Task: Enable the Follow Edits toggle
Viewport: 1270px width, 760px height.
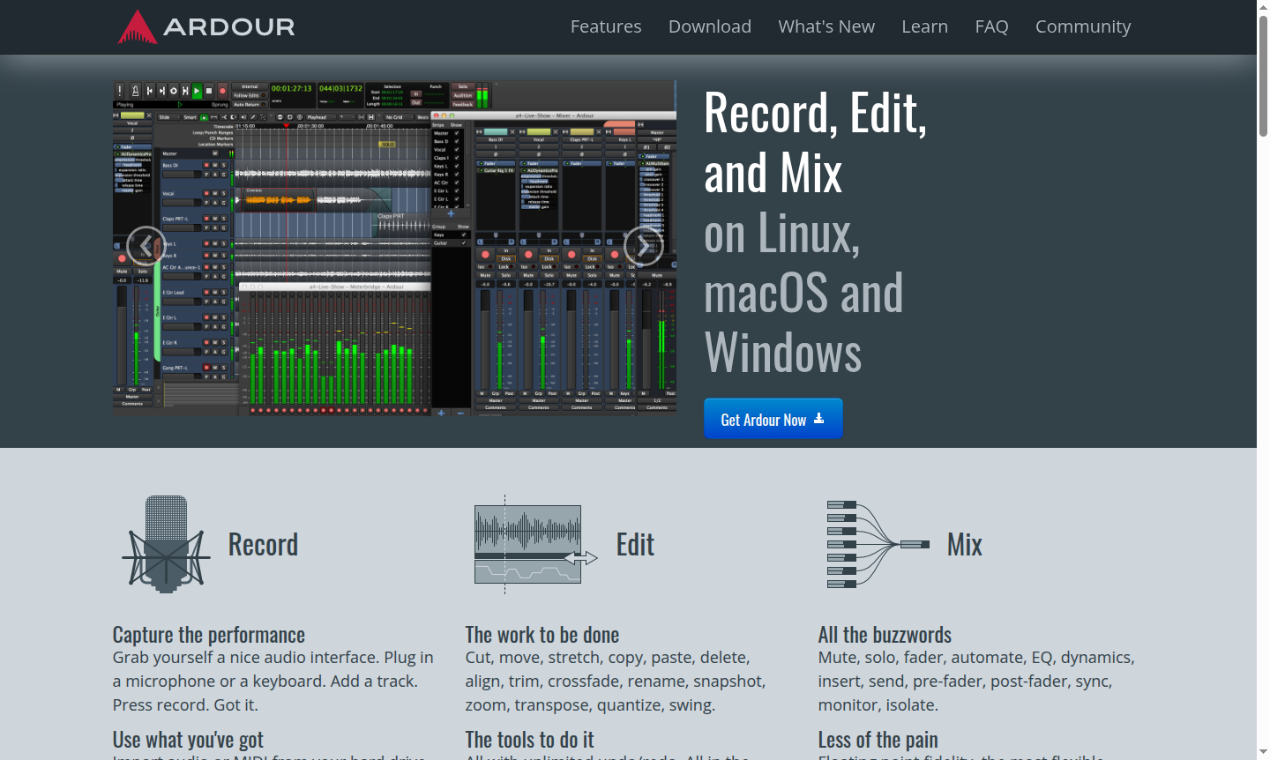Action: 248,95
